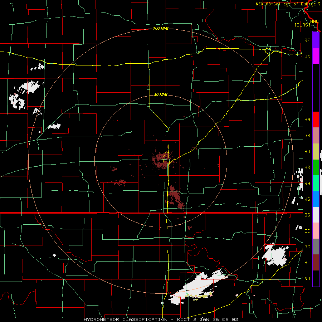Select the "HA" legend label
Image resolution: width=322 pixels, height=322 pixels.
coord(307,120)
